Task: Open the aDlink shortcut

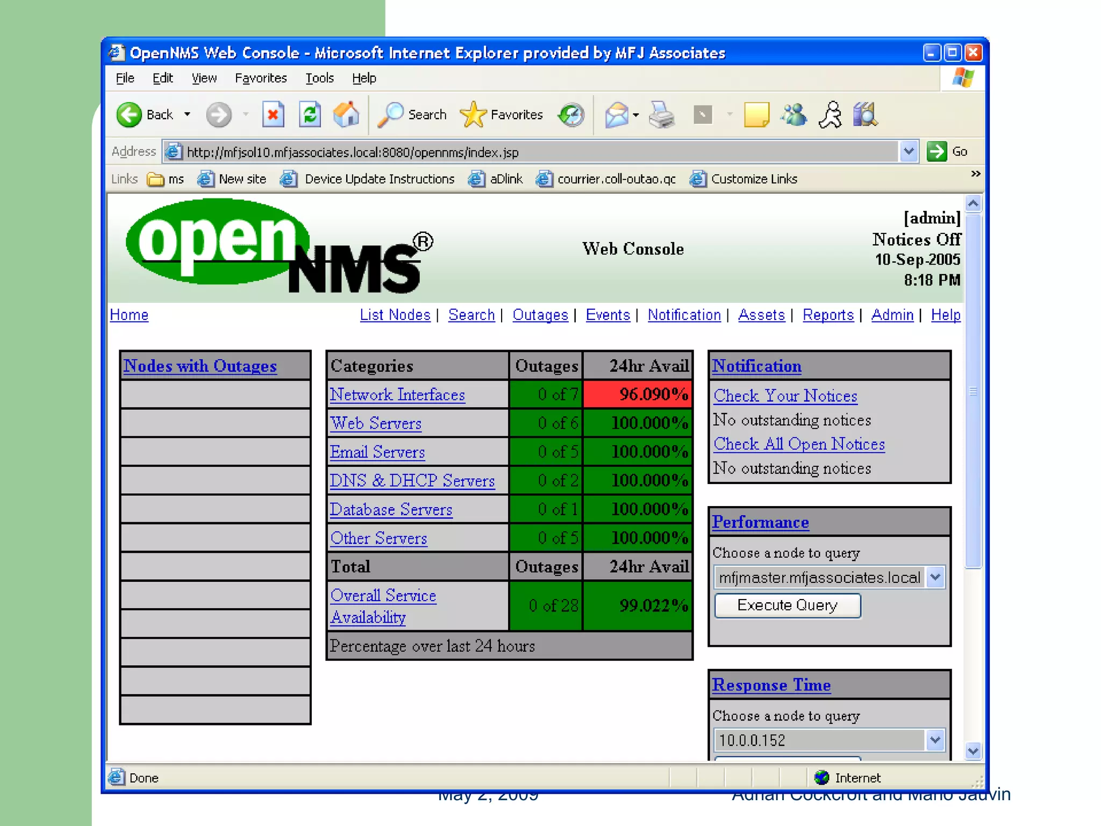Action: 495,179
